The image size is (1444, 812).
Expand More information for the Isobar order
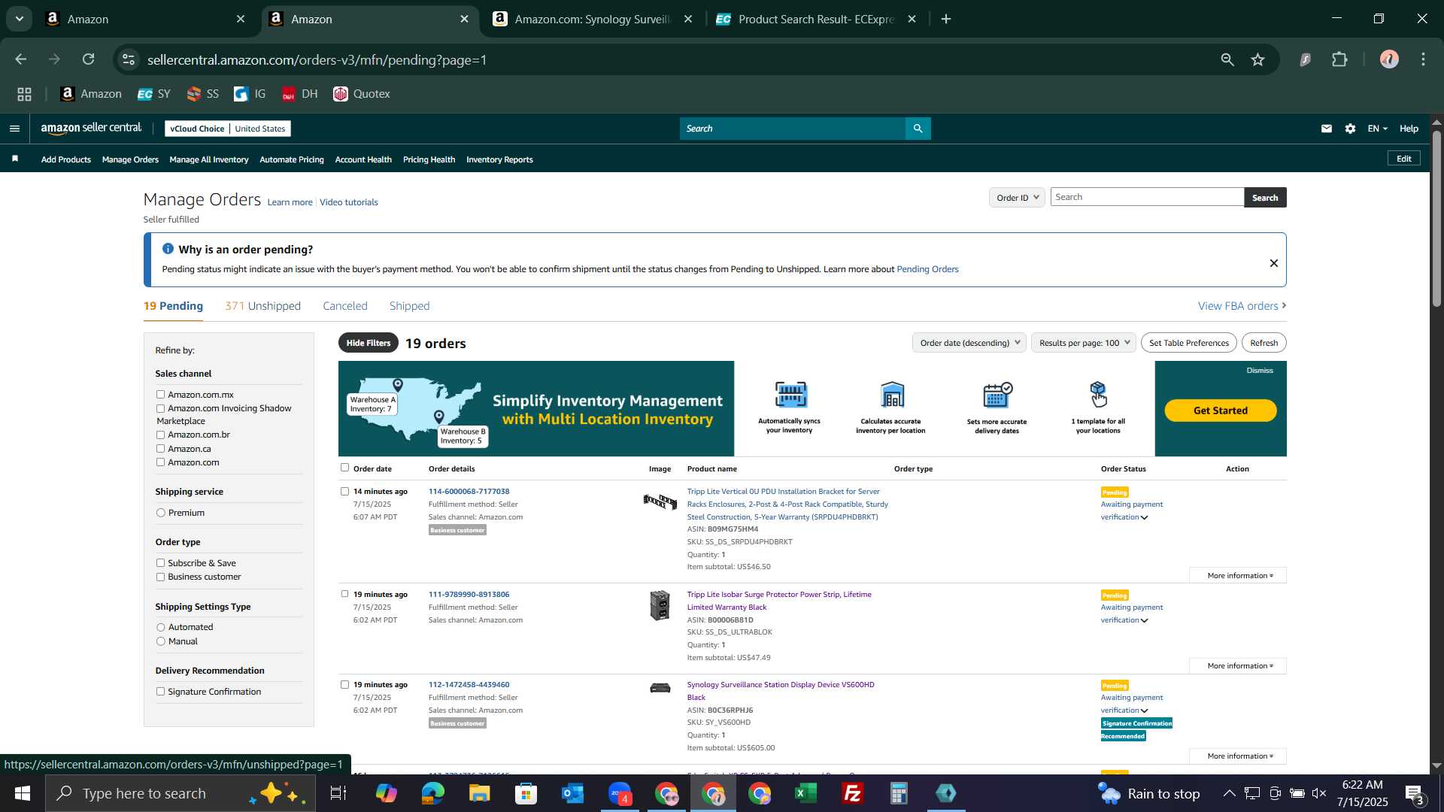click(1238, 665)
